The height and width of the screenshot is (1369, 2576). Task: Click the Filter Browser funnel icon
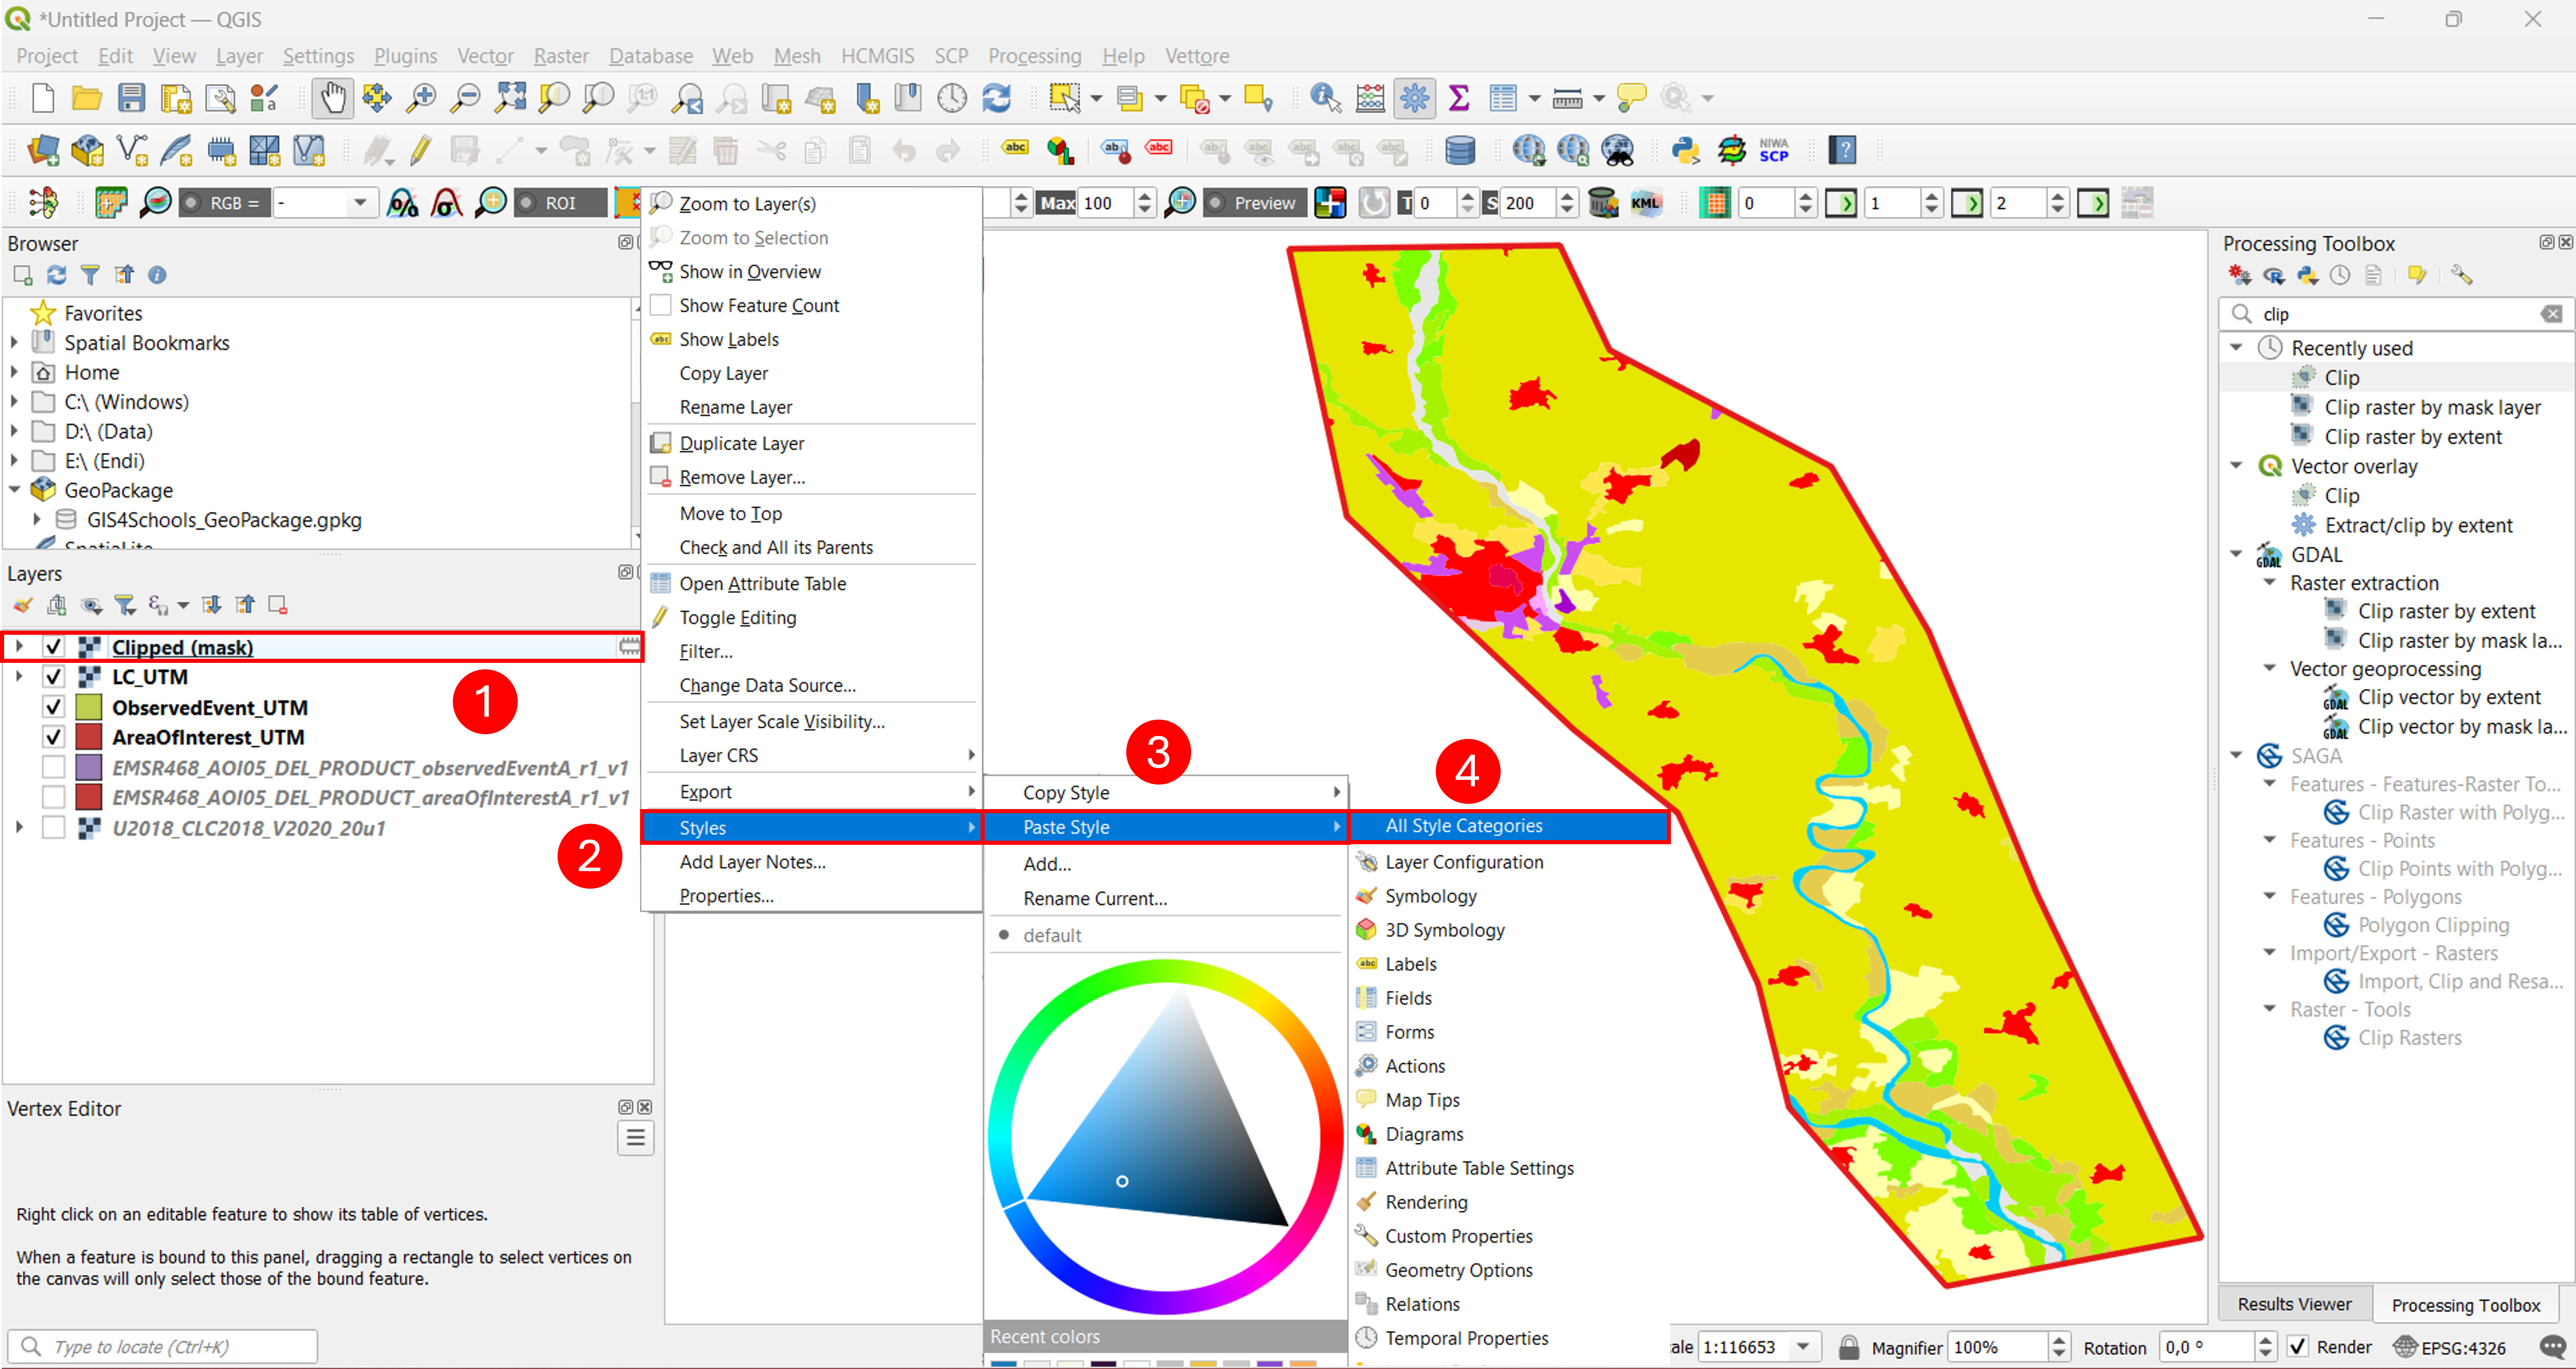tap(90, 275)
